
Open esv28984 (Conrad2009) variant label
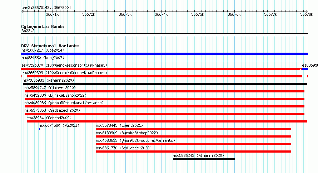point(49,118)
